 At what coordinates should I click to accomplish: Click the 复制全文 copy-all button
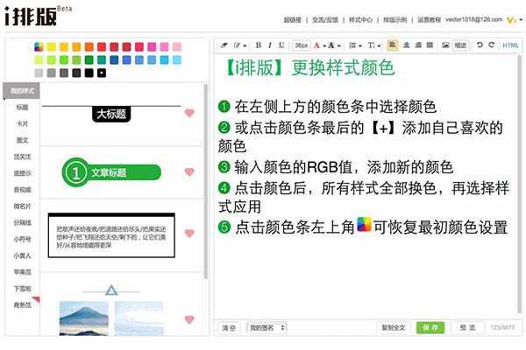point(394,327)
